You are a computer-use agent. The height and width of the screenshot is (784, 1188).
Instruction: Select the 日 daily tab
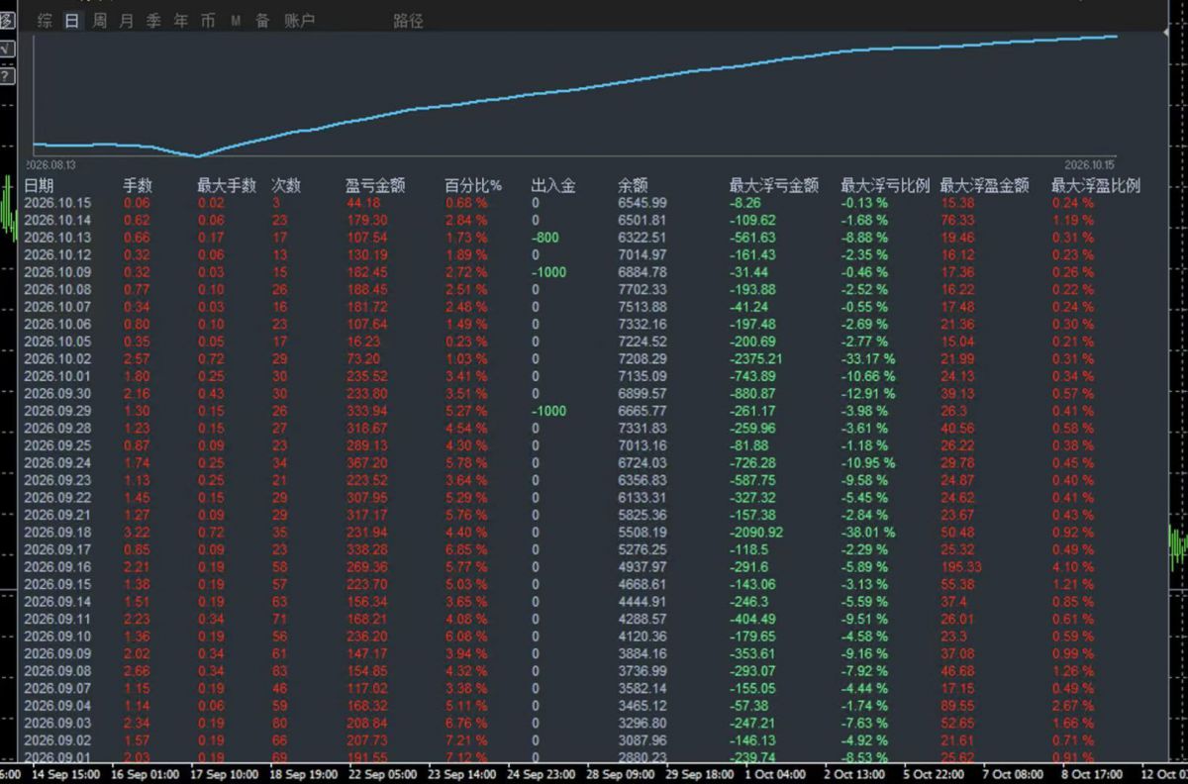coord(71,20)
